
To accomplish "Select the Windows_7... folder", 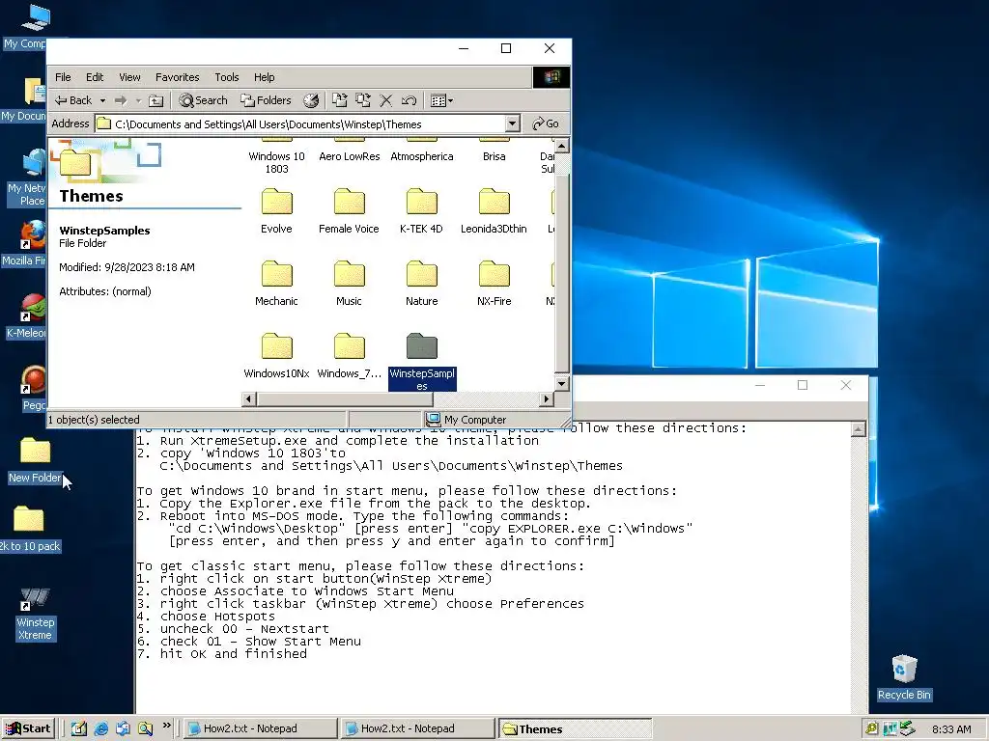I will click(349, 357).
